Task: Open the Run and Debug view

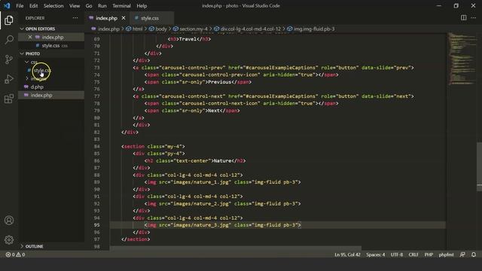Action: tap(9, 79)
